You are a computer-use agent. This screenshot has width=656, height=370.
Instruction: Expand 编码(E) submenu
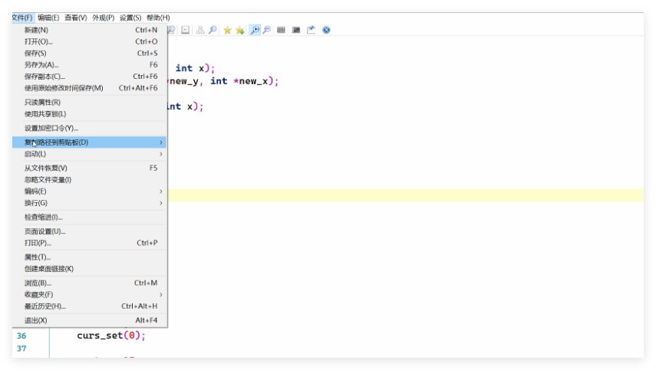tap(90, 192)
